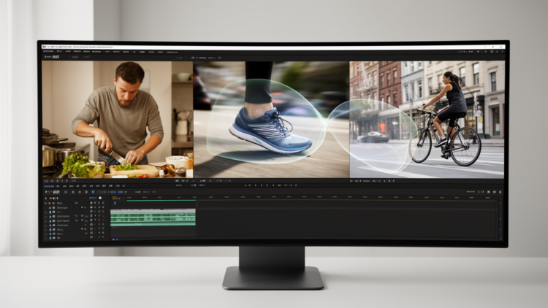
Task: Click the trash icon at timeline toolbar's right end
Action: pyautogui.click(x=500, y=192)
